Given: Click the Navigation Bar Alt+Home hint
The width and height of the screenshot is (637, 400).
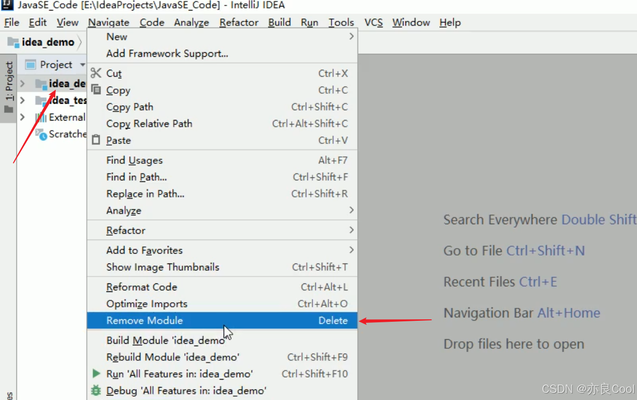Looking at the screenshot, I should [521, 313].
